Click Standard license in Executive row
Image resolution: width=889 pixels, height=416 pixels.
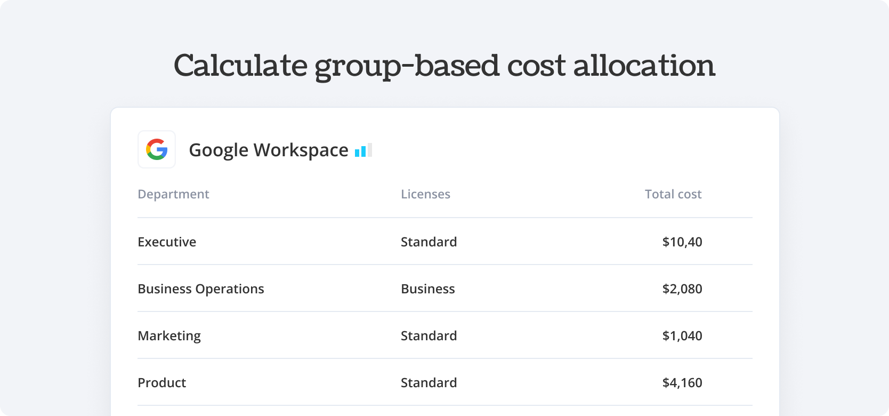[x=429, y=242]
